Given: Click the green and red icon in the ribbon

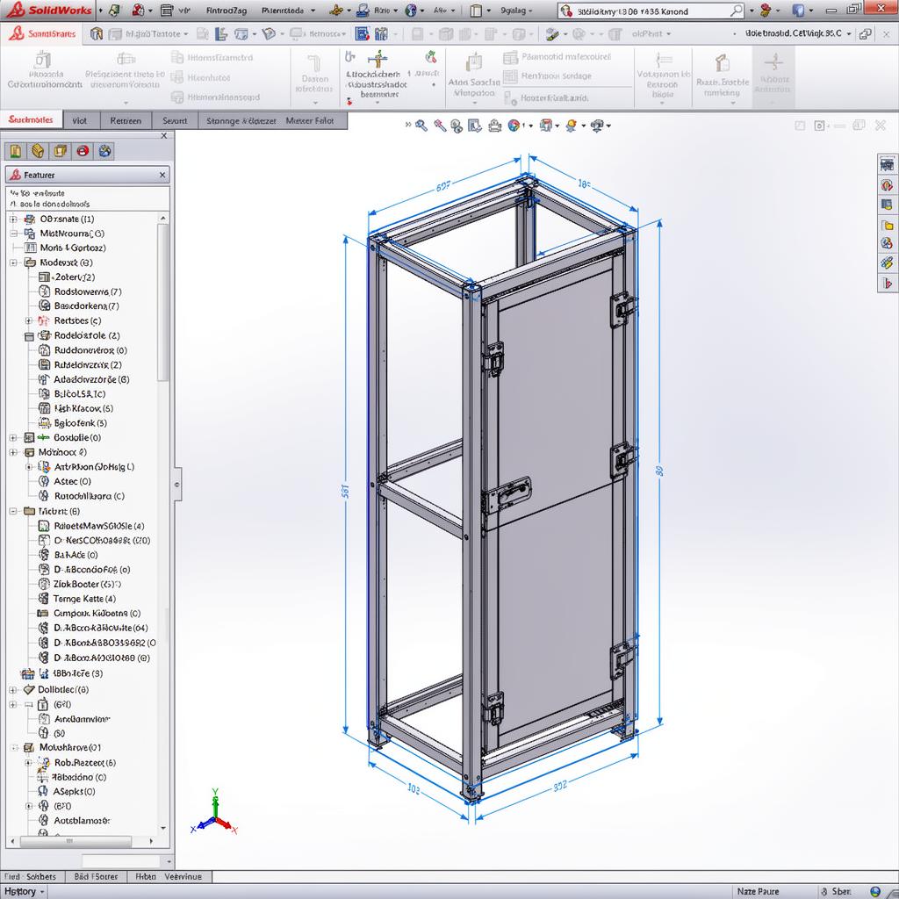Looking at the screenshot, I should pyautogui.click(x=431, y=56).
